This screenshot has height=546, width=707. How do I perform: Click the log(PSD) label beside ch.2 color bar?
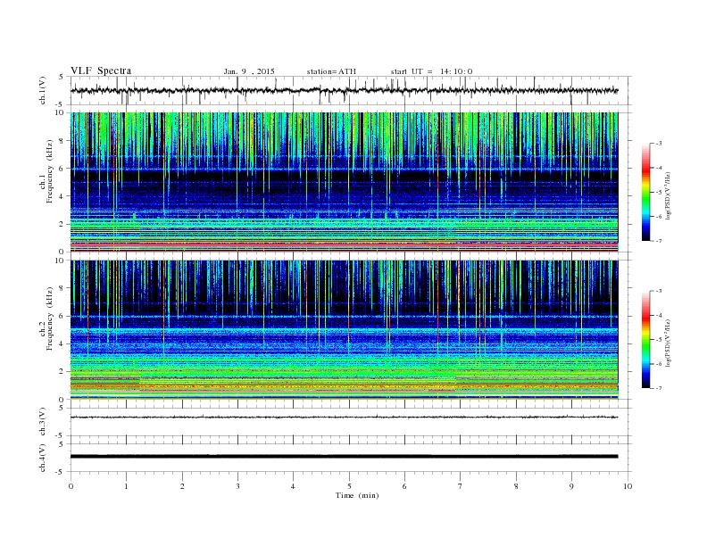coord(668,343)
